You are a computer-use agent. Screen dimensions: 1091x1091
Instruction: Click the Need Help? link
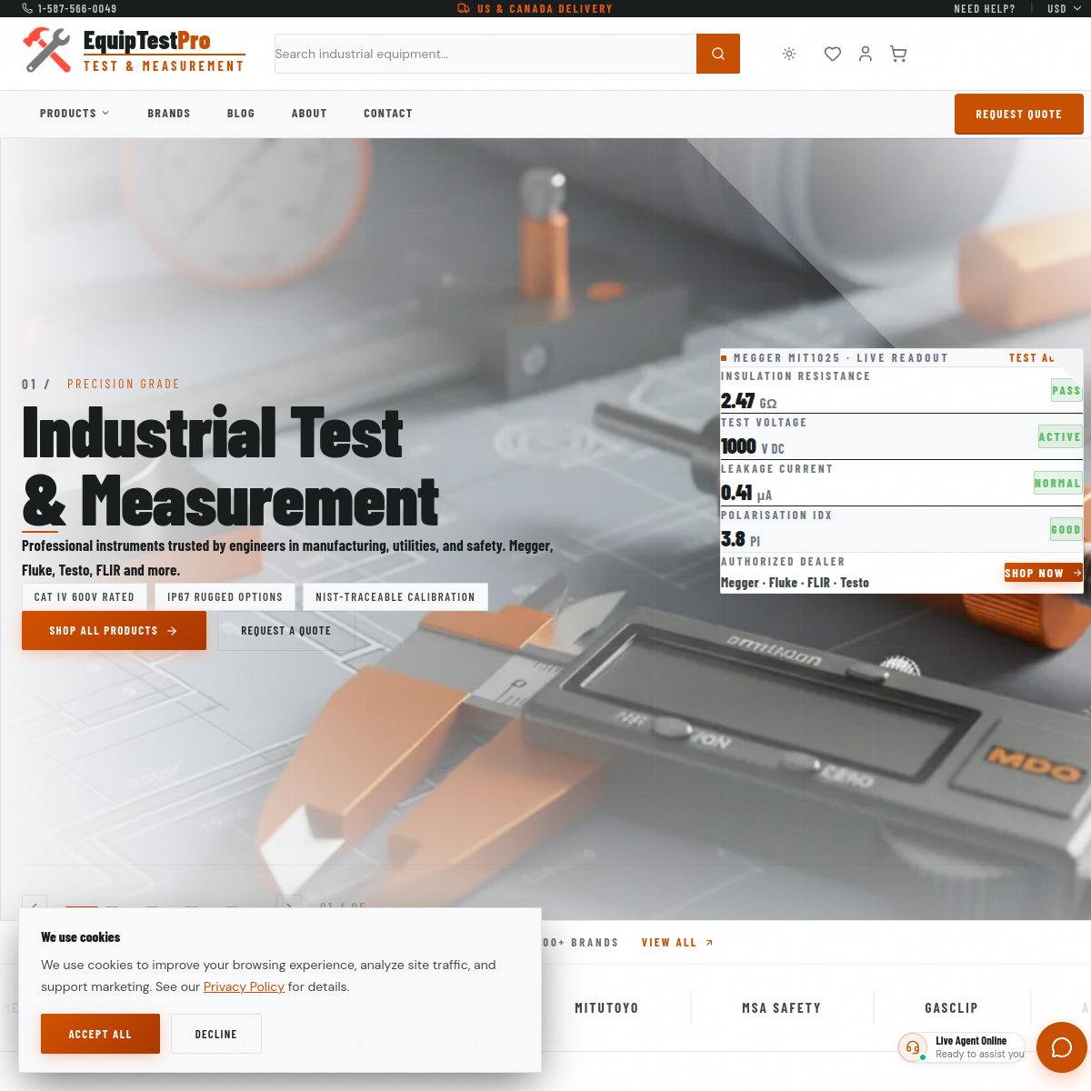pos(985,8)
